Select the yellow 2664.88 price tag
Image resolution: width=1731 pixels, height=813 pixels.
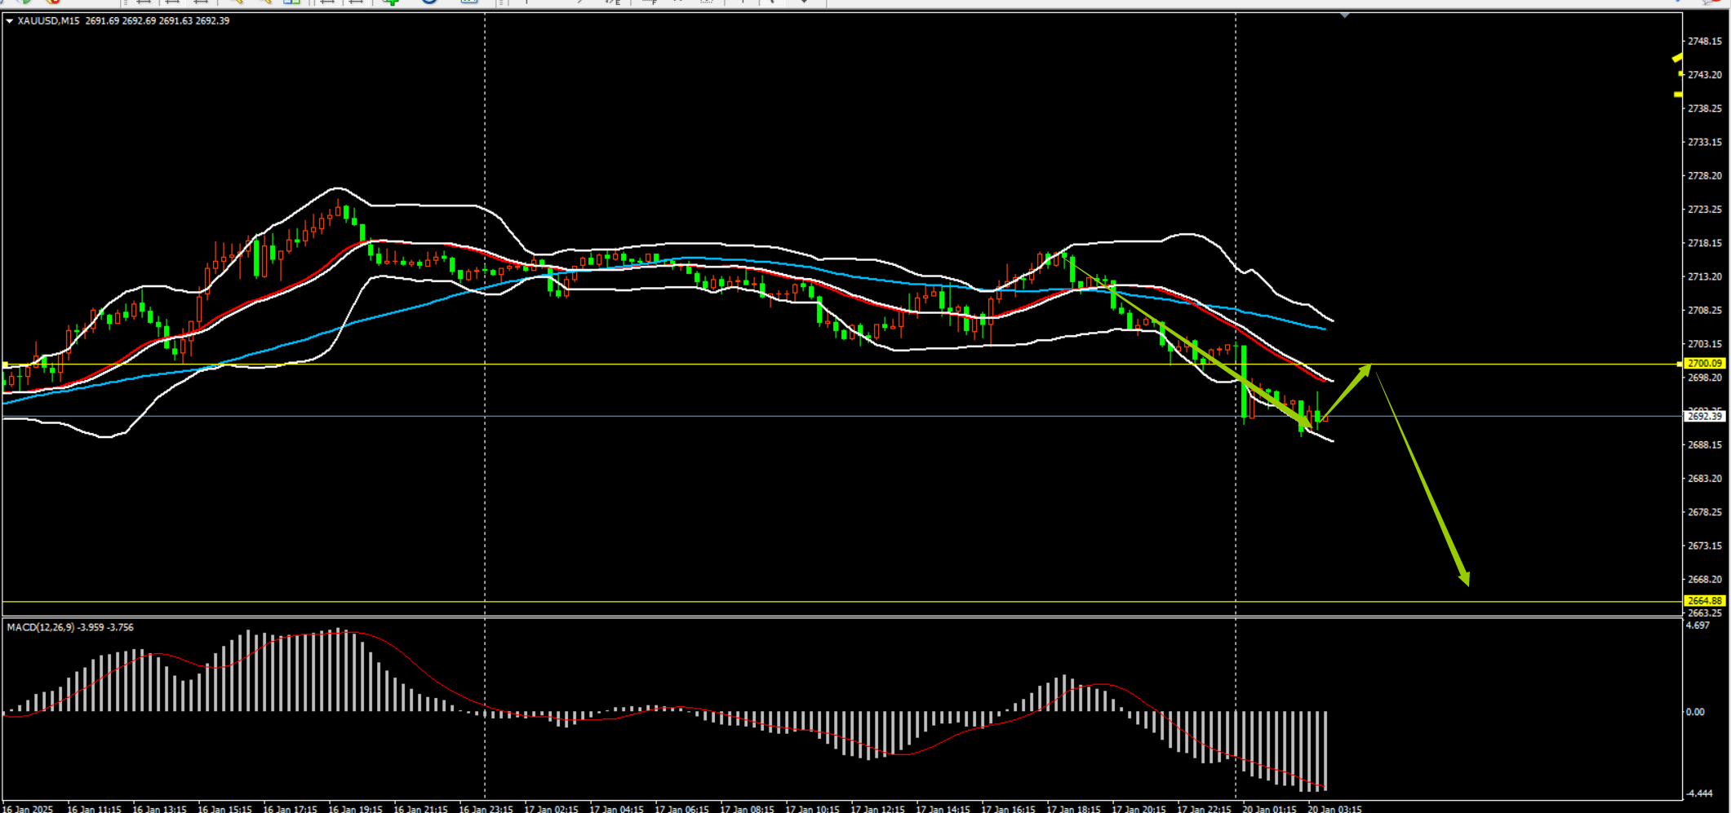tap(1705, 601)
